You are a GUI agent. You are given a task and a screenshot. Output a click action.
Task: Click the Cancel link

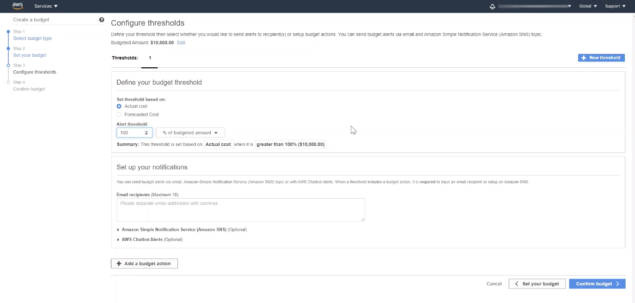(494, 284)
